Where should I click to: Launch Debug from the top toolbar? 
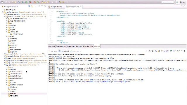point(22,2)
